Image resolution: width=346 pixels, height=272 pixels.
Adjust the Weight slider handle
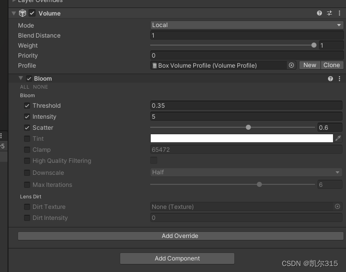pos(313,45)
